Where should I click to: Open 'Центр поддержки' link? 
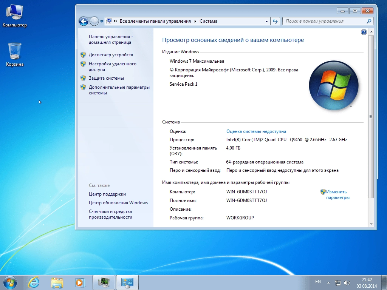(107, 194)
